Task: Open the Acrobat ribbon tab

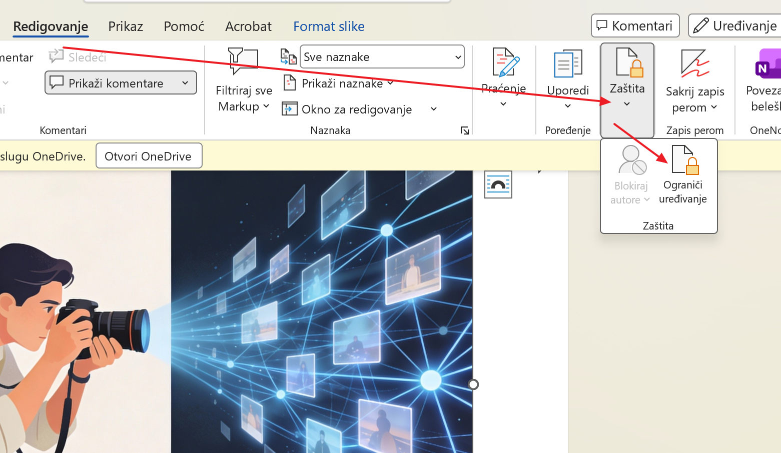Action: (248, 26)
